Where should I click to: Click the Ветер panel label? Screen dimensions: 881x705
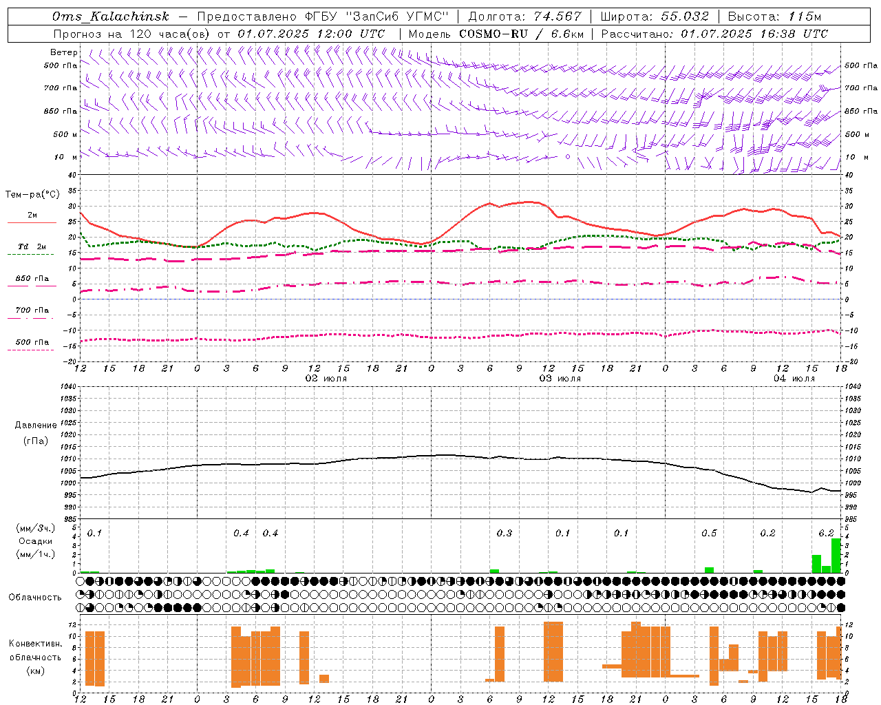coord(64,52)
